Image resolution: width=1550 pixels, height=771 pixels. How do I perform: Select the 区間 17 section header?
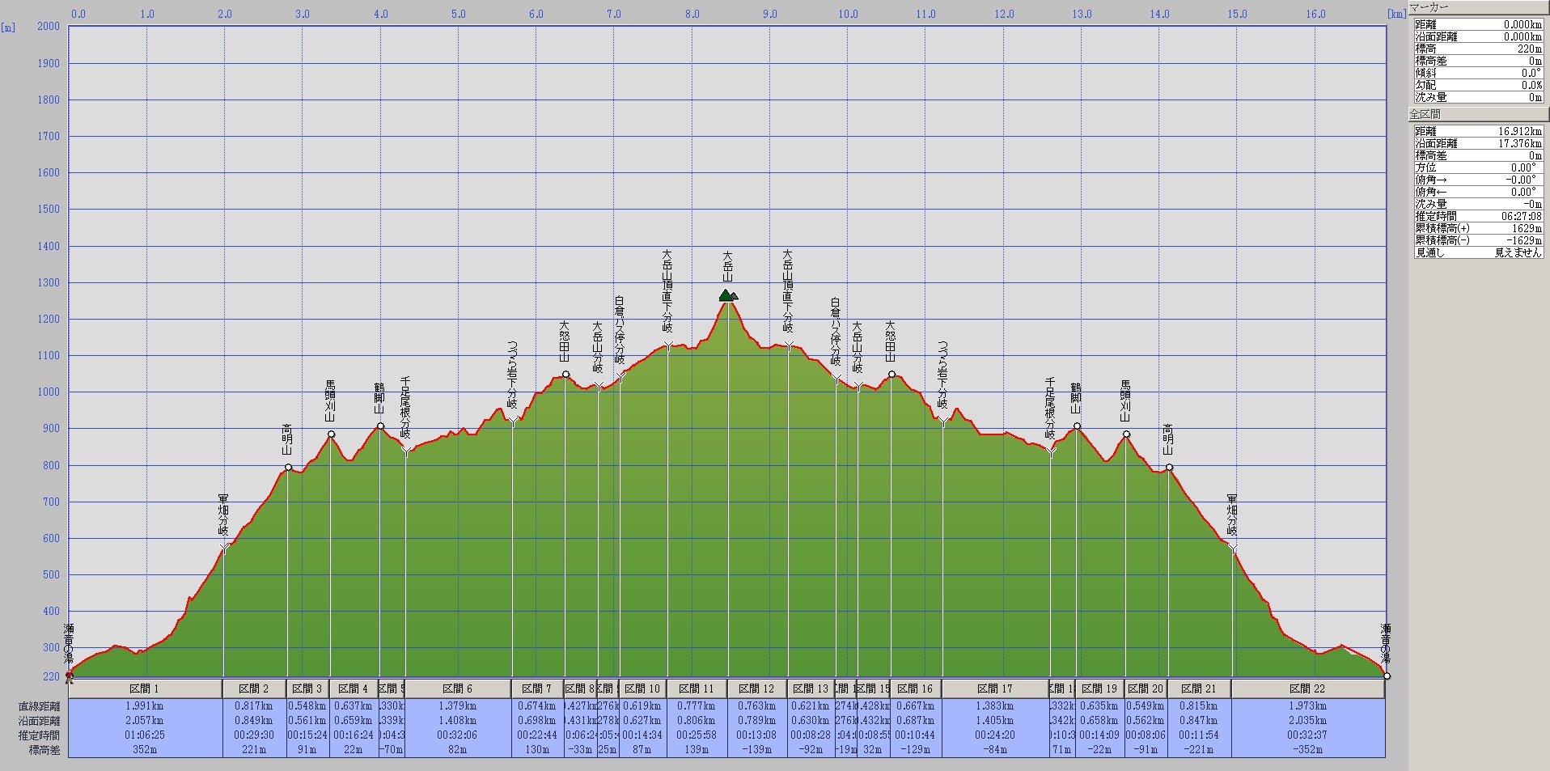coord(995,688)
